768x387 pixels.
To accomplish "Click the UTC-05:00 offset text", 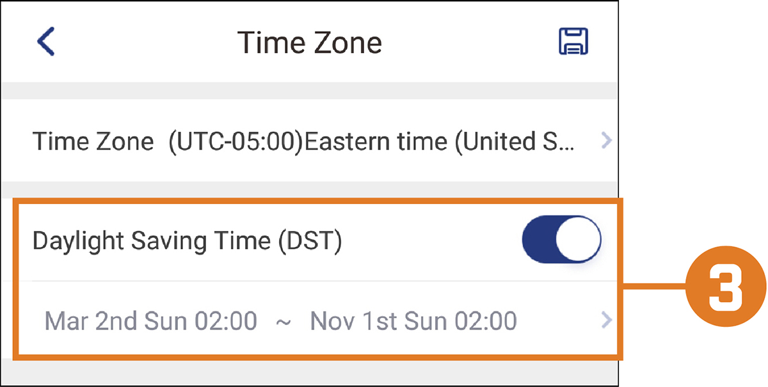I will [x=235, y=141].
